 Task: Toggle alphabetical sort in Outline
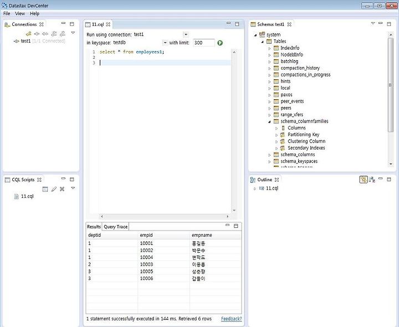372,180
